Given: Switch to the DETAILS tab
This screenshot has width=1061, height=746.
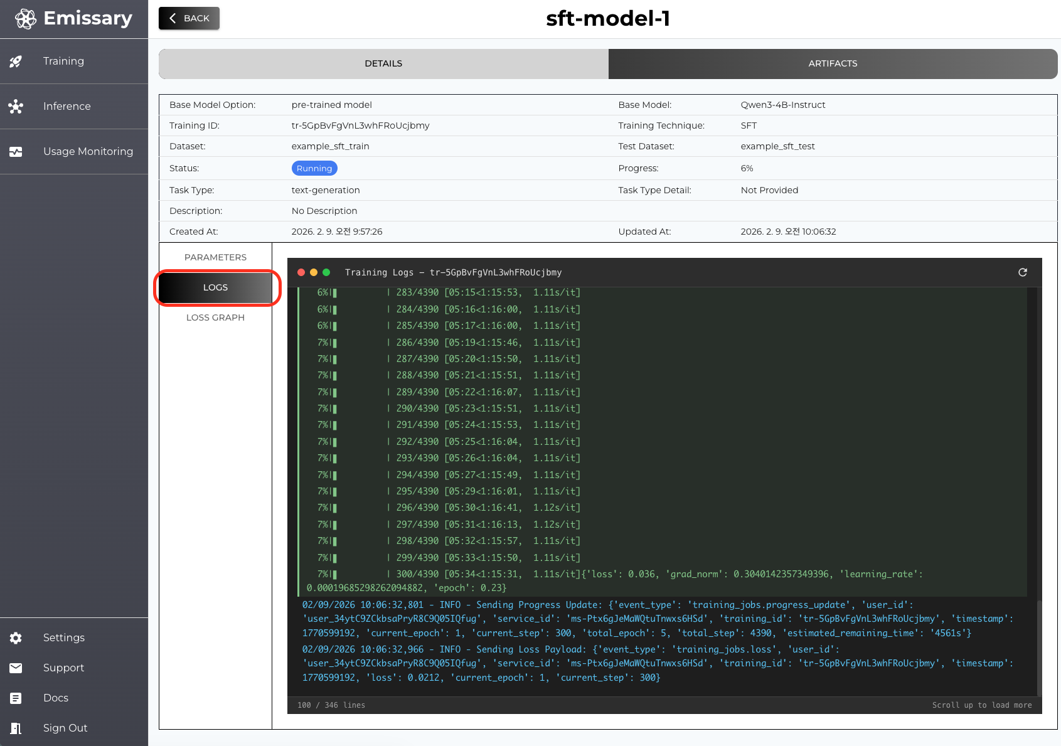Looking at the screenshot, I should 383,63.
